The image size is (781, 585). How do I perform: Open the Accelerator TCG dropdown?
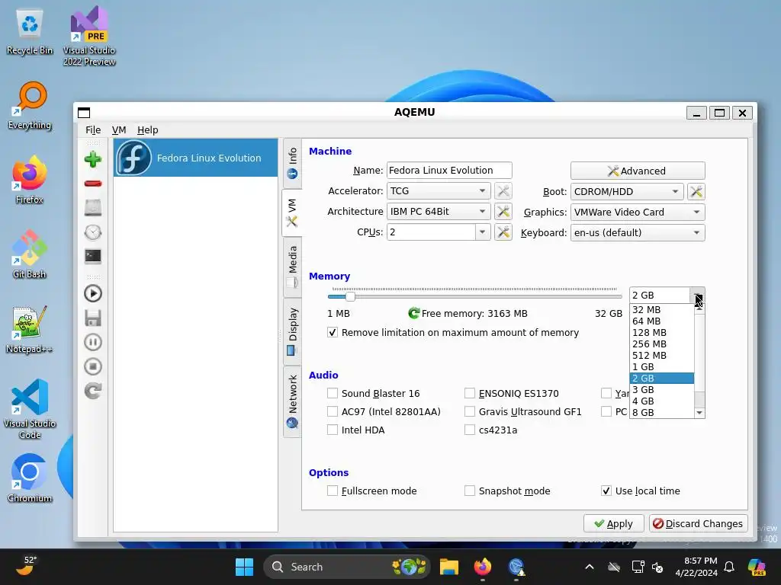pyautogui.click(x=439, y=191)
